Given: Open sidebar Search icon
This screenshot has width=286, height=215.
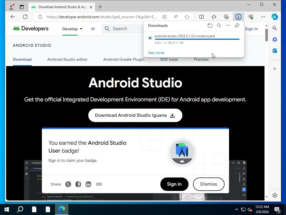Looking at the screenshot, I should (x=275, y=28).
